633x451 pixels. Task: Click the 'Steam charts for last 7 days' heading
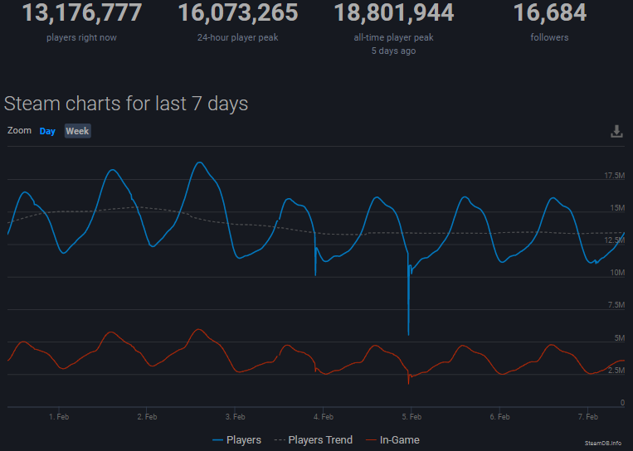point(126,104)
